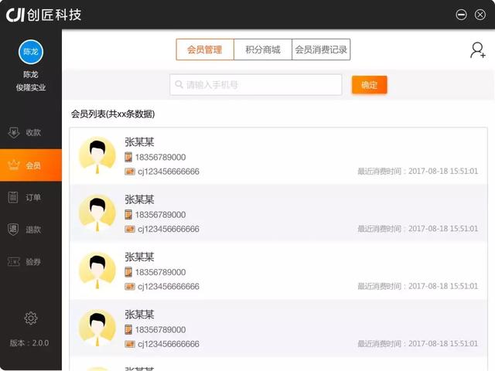495x371 pixels.
Task: Click the 退款 shield icon
Action: tap(13, 230)
